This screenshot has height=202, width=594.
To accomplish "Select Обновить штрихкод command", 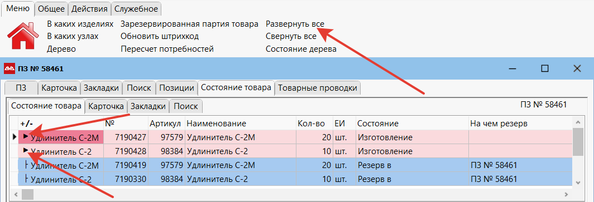I will click(x=160, y=37).
